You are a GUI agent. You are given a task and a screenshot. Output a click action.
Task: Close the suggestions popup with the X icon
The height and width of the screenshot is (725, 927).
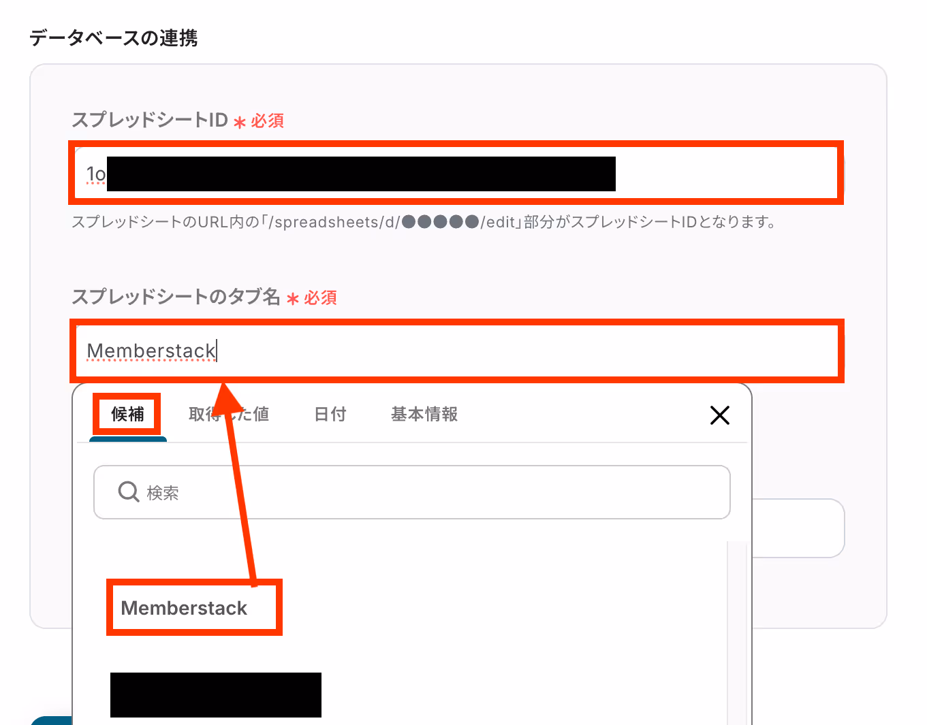click(x=720, y=415)
